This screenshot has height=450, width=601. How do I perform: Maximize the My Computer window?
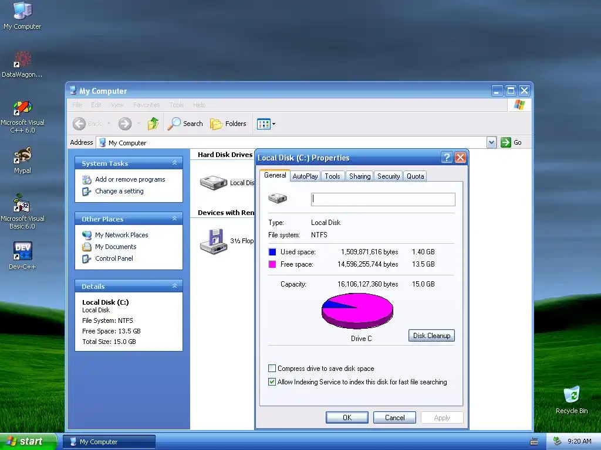(x=511, y=91)
